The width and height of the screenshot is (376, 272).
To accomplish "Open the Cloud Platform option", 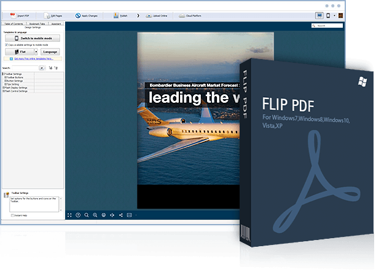I will pyautogui.click(x=190, y=15).
